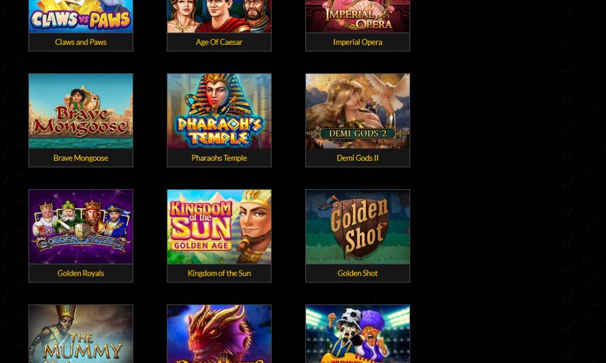Open the Claws vs Paws game thumbnail
This screenshot has height=363, width=606.
81,16
